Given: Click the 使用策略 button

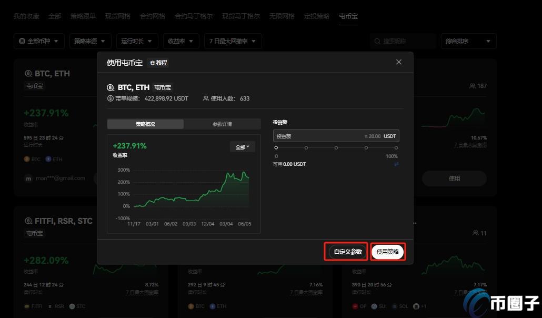Looking at the screenshot, I should coord(387,252).
